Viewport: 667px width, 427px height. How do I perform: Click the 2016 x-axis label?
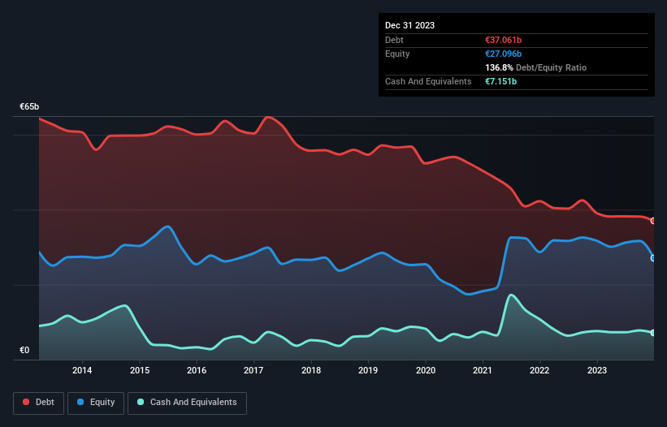click(x=197, y=370)
